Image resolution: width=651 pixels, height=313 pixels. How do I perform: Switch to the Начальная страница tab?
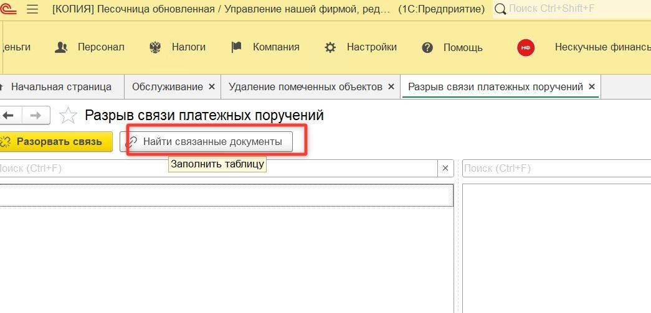[61, 86]
